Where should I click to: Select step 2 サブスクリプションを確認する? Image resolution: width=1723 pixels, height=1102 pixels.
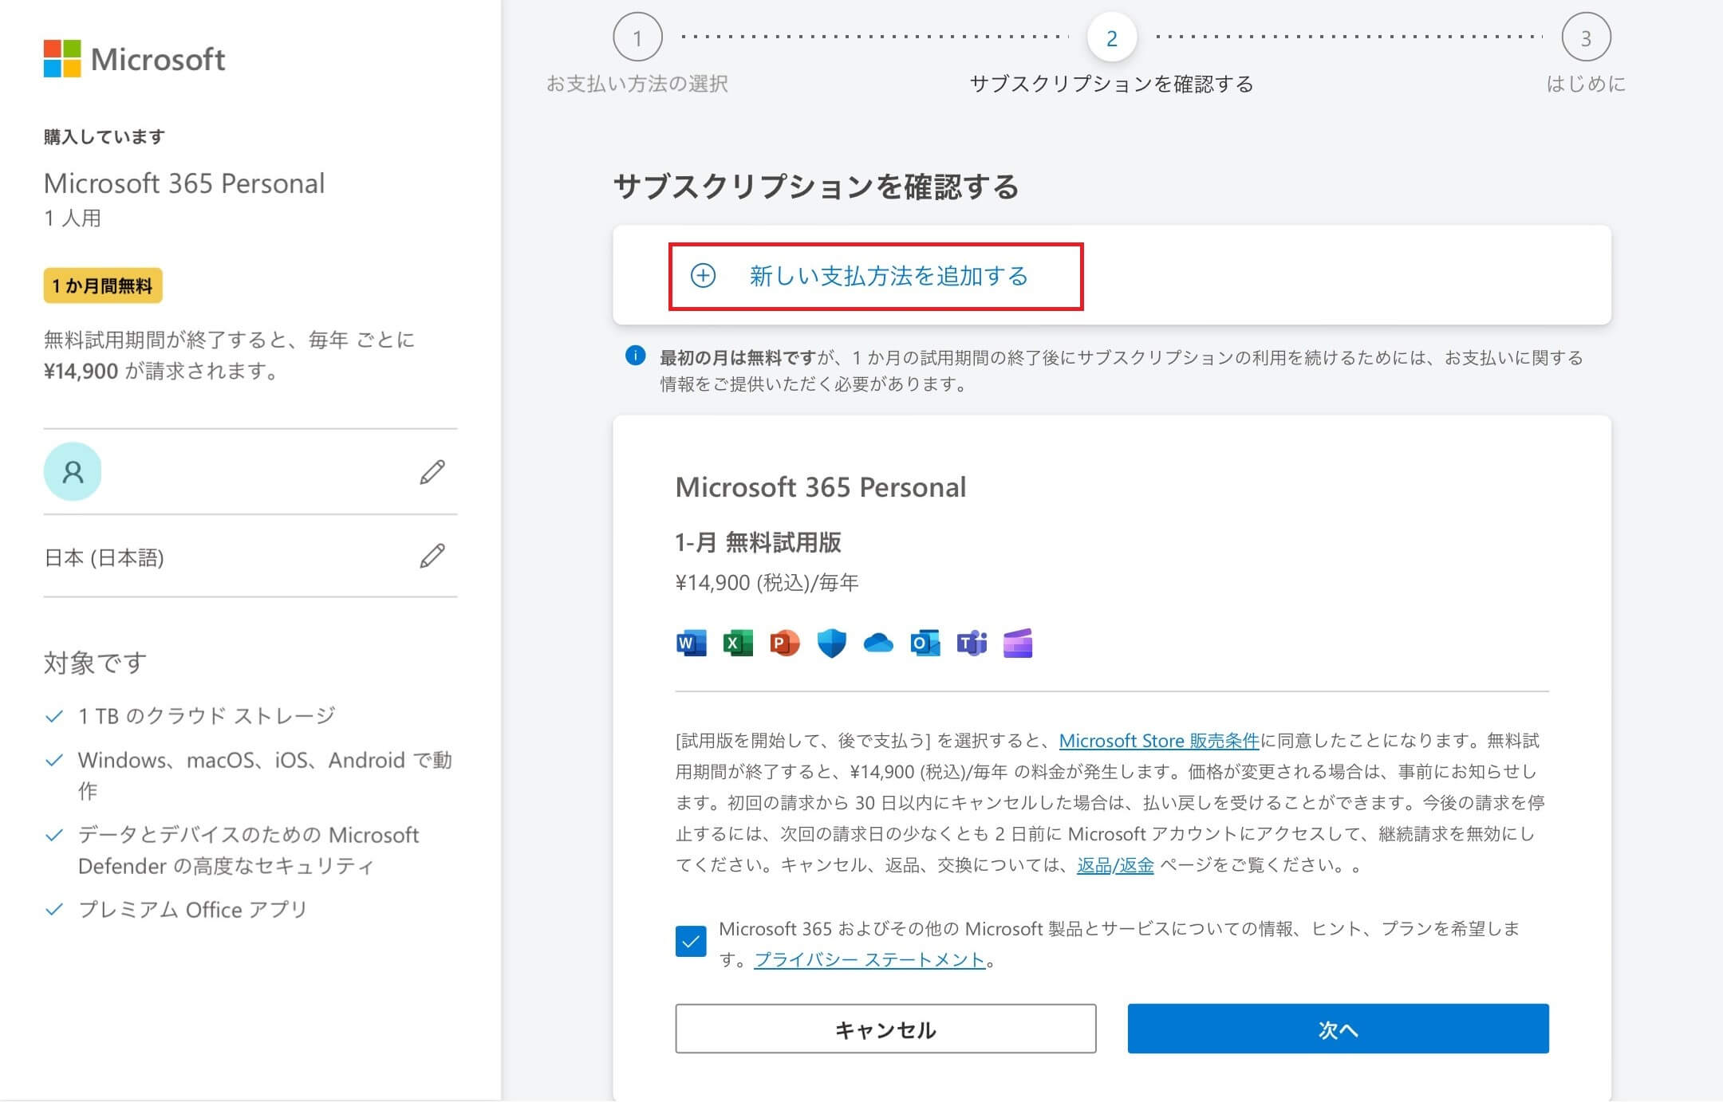pos(1111,37)
